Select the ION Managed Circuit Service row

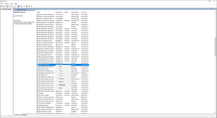coord(62,59)
